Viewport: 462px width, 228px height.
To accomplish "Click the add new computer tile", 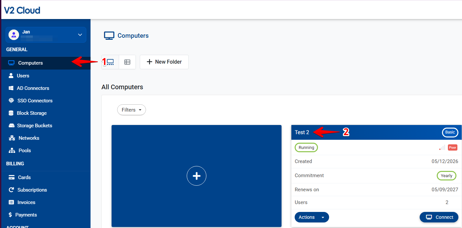I will [197, 176].
